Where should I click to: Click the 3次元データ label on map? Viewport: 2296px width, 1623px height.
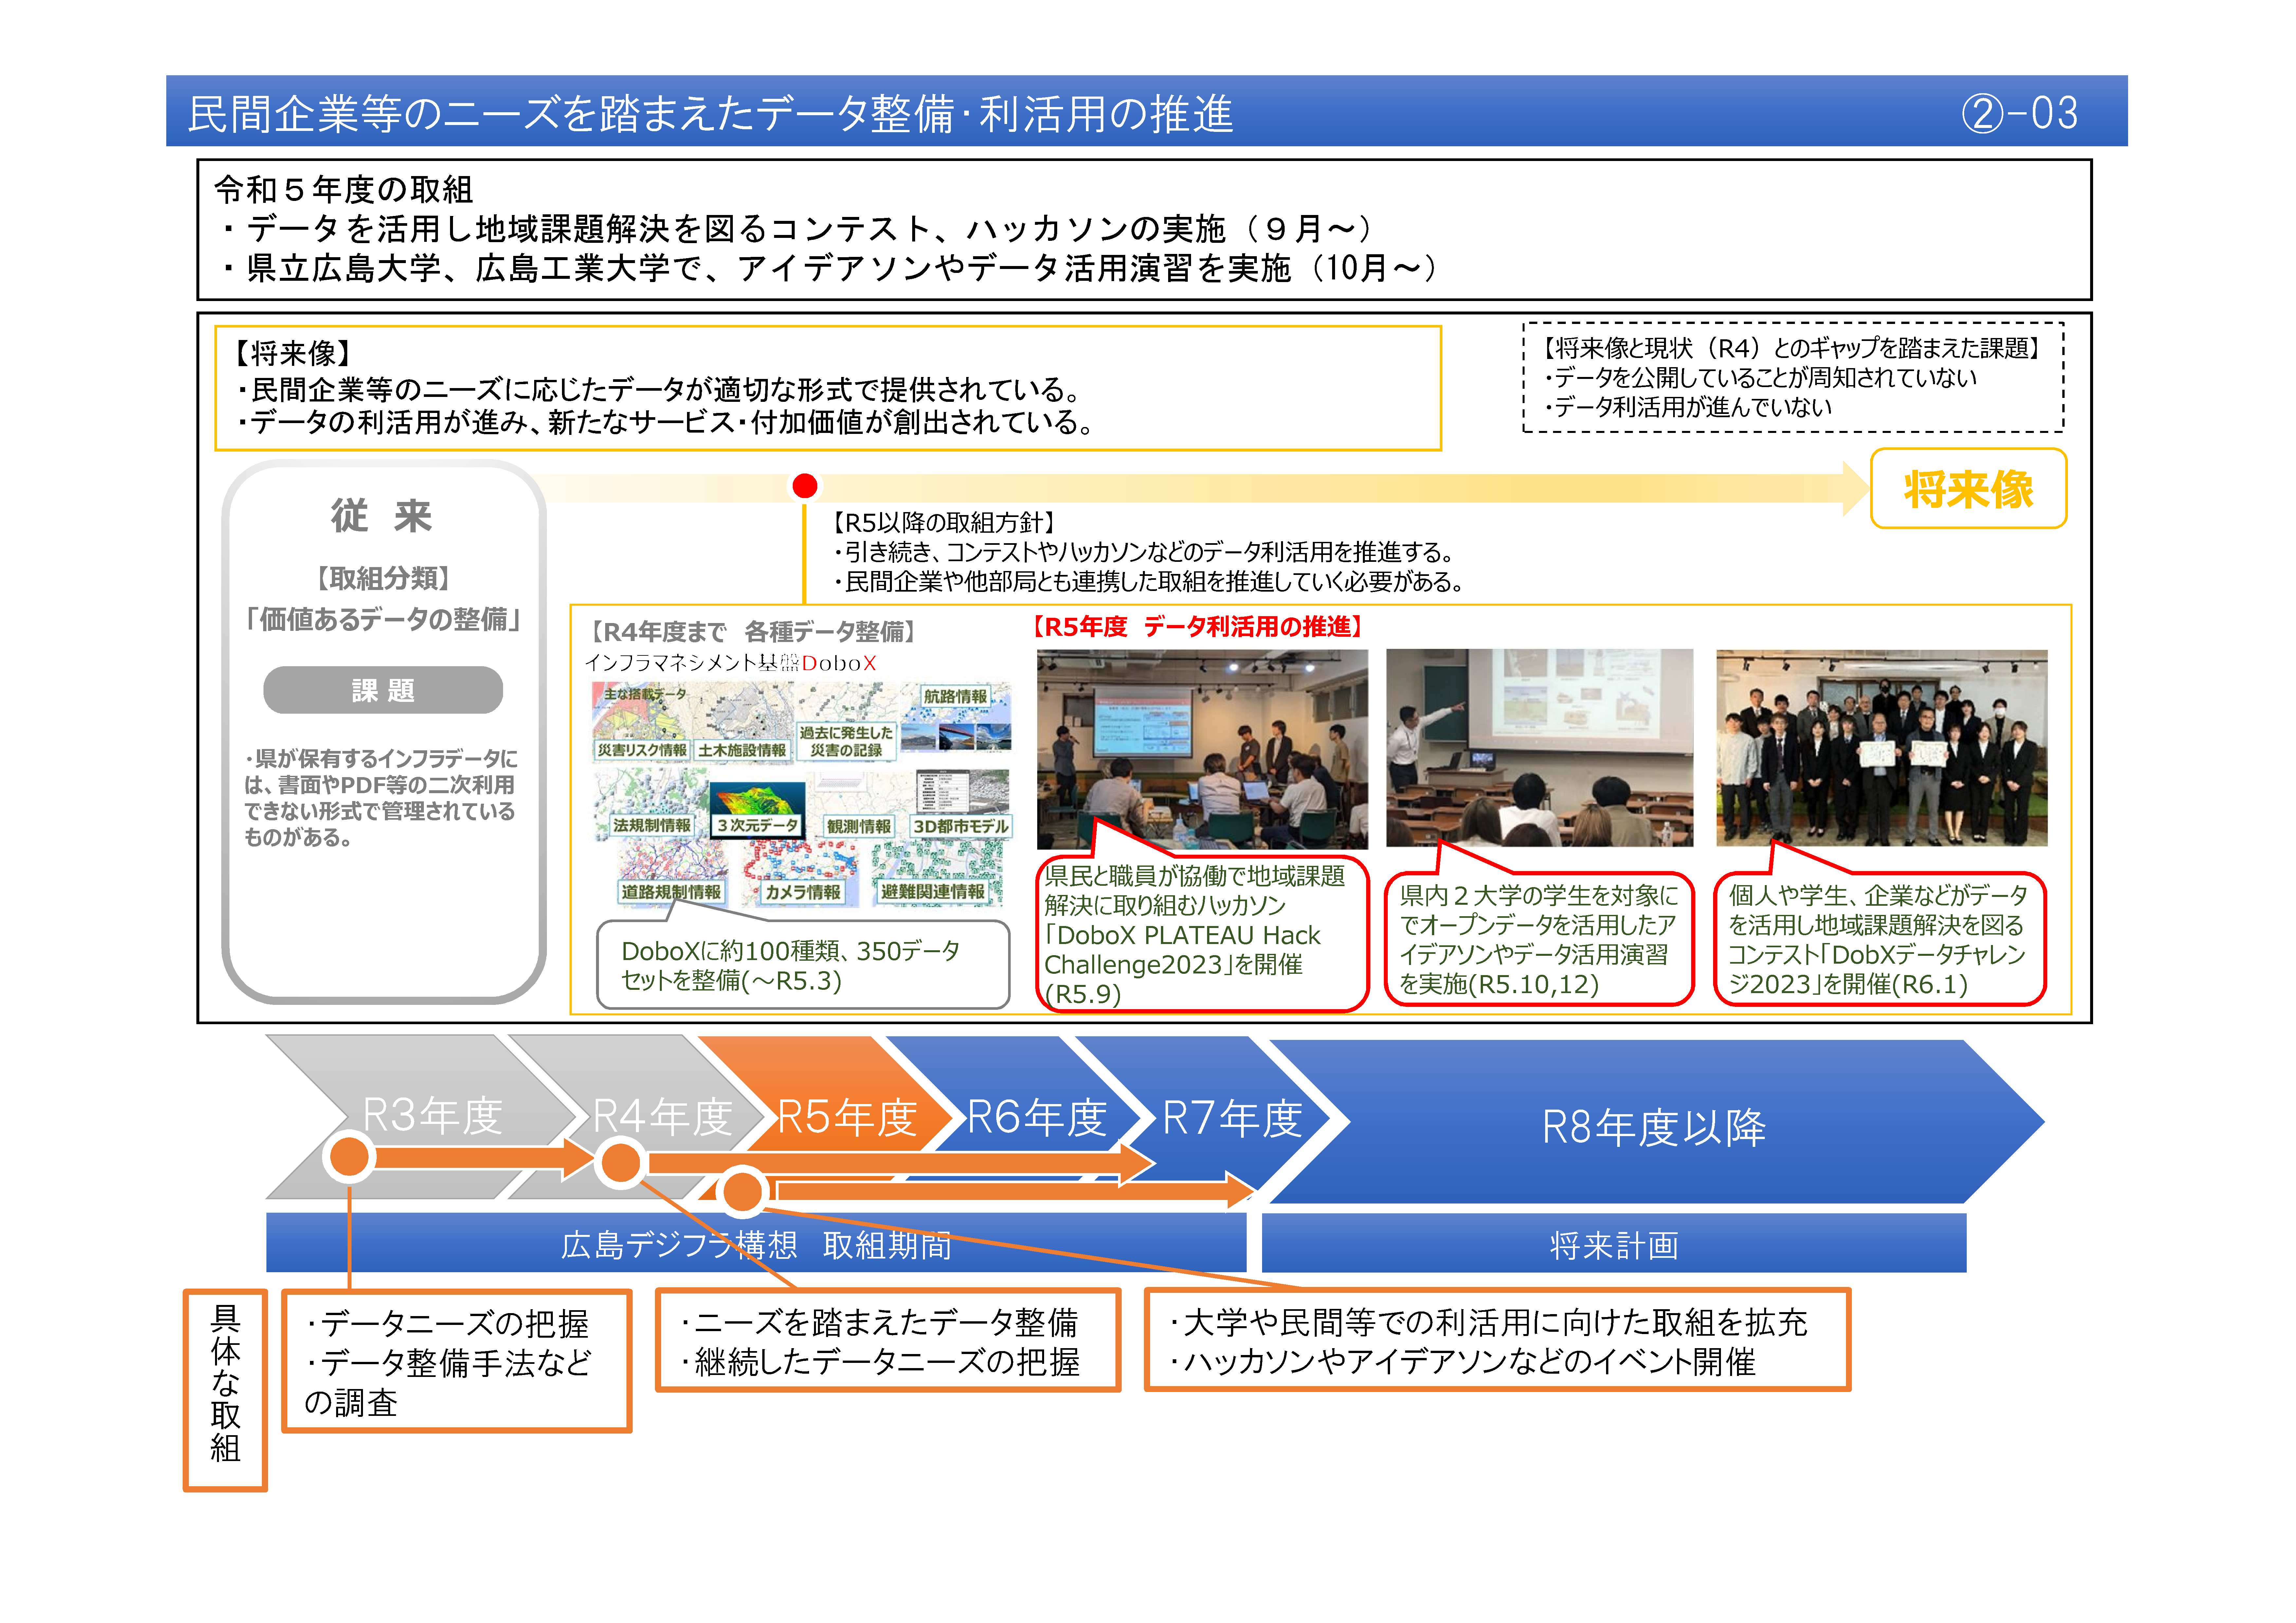[x=757, y=826]
